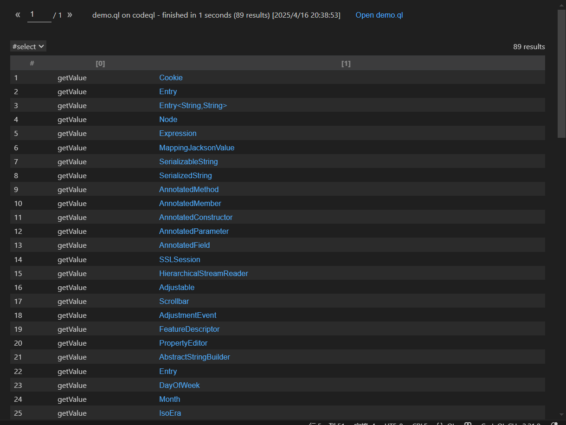Open the Month link
Viewport: 566px width, 425px height.
coord(169,399)
